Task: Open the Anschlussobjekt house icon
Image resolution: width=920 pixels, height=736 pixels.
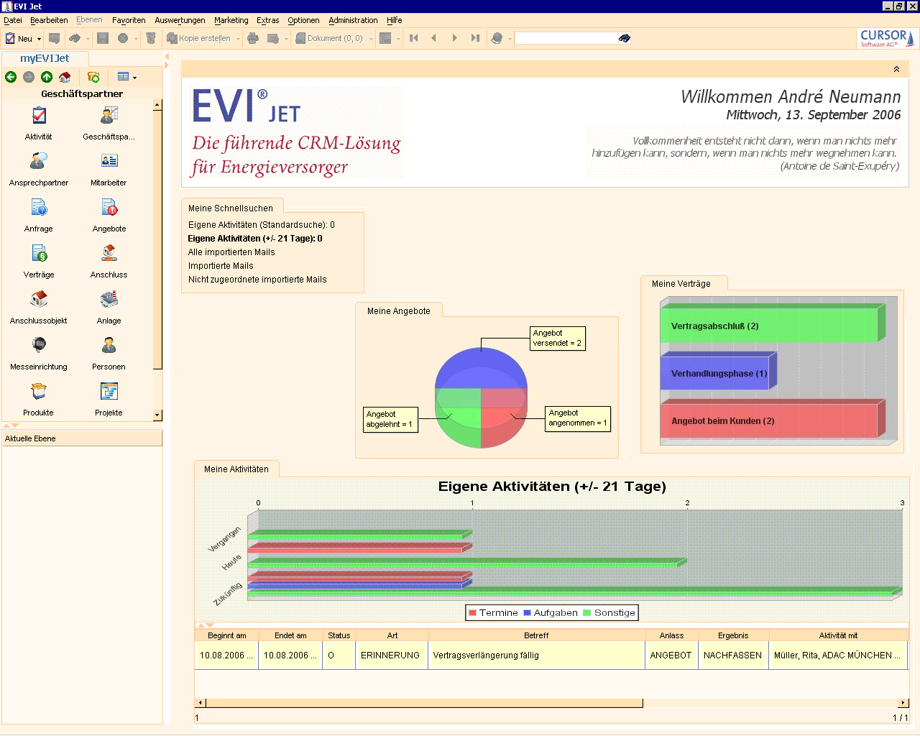Action: 39,300
